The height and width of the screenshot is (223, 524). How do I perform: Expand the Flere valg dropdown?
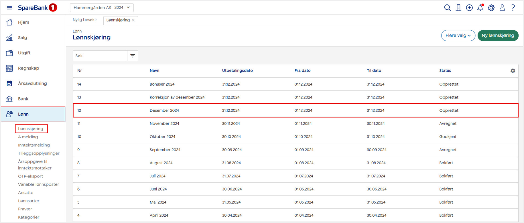458,35
